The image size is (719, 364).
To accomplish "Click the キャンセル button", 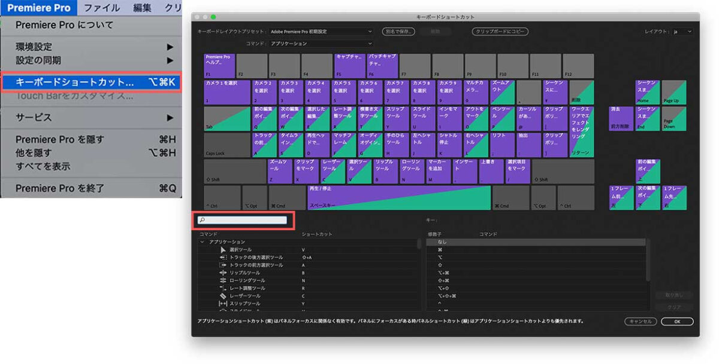I will [x=641, y=321].
